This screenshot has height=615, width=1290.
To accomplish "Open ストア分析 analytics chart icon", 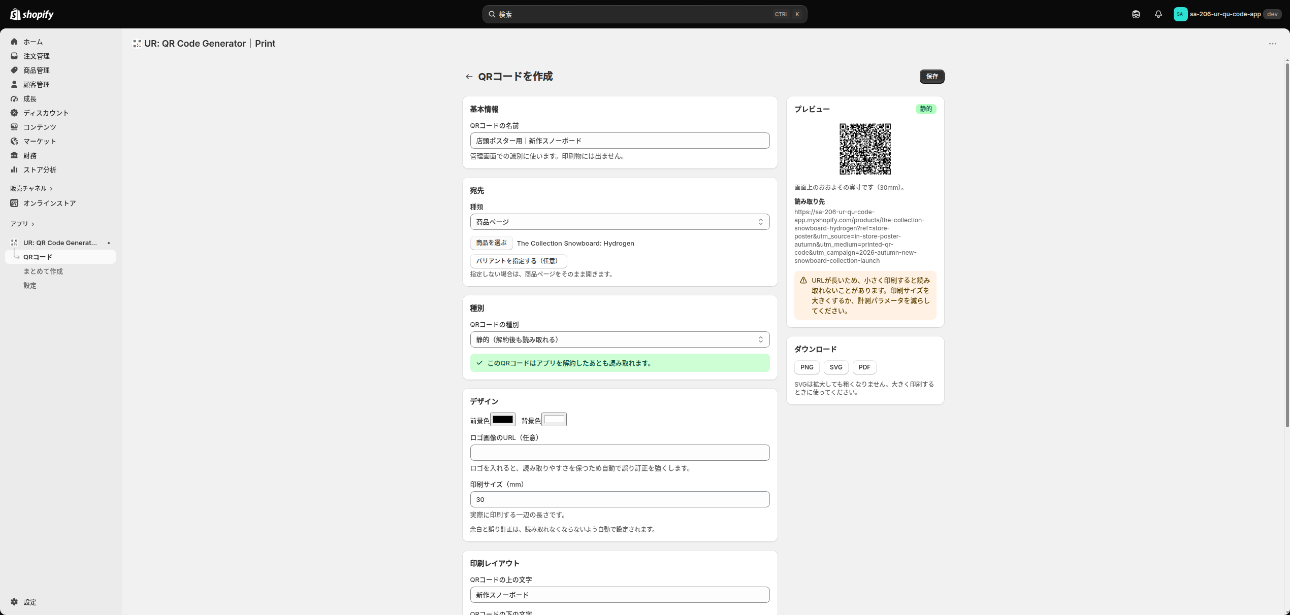I will coord(14,169).
